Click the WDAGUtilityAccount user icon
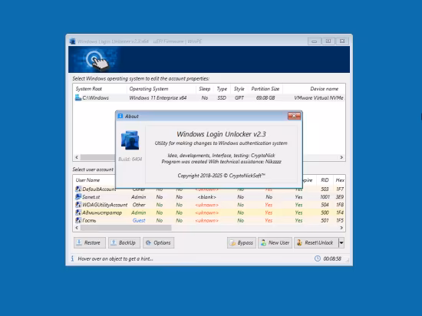Screen dimensions: 422x316 click(78, 205)
